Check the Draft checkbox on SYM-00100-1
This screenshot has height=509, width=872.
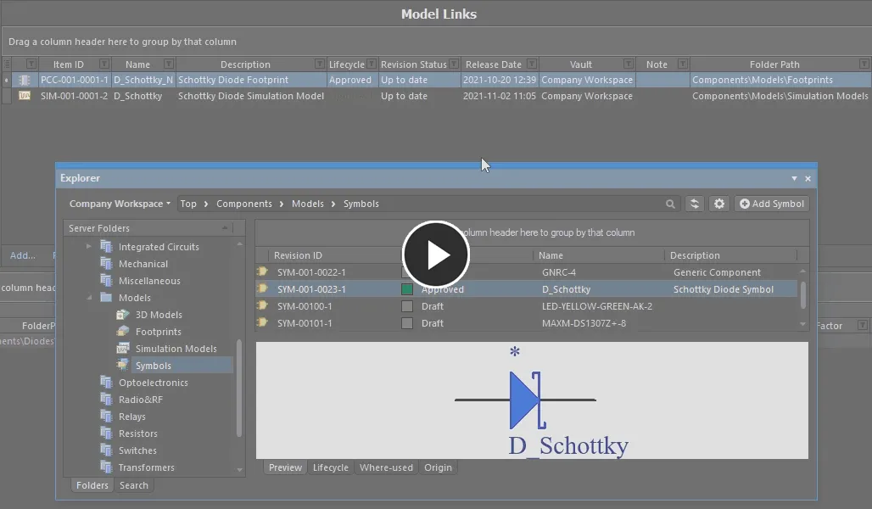[x=407, y=305]
